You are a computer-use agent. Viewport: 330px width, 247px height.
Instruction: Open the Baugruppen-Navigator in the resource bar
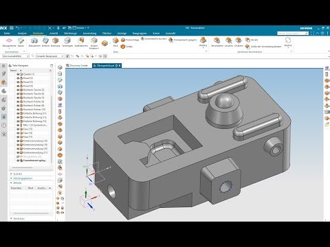tap(3, 82)
